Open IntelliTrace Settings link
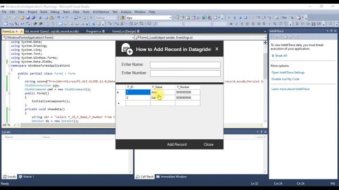Screen dimensions: 339x190 coord(288,72)
